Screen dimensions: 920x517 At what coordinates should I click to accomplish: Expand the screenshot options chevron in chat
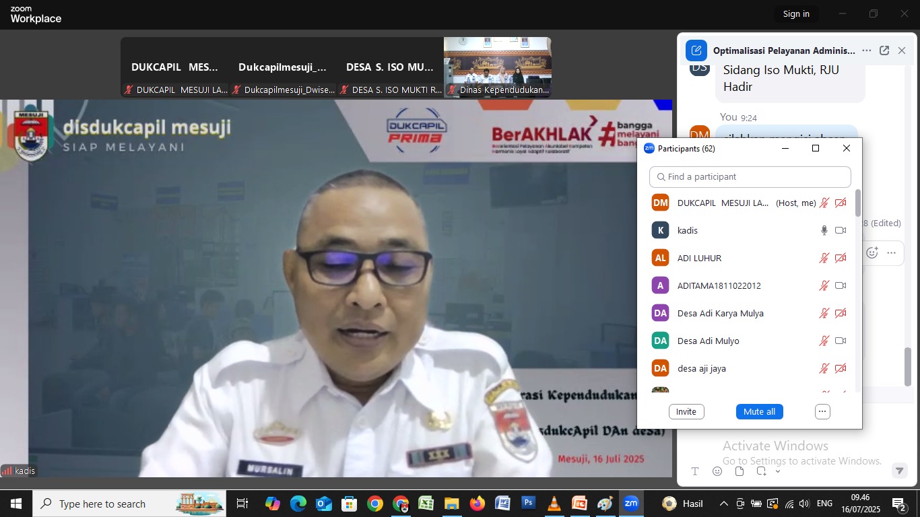(x=778, y=471)
